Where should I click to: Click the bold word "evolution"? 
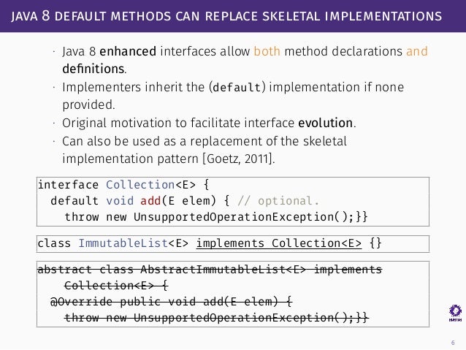tap(326, 123)
